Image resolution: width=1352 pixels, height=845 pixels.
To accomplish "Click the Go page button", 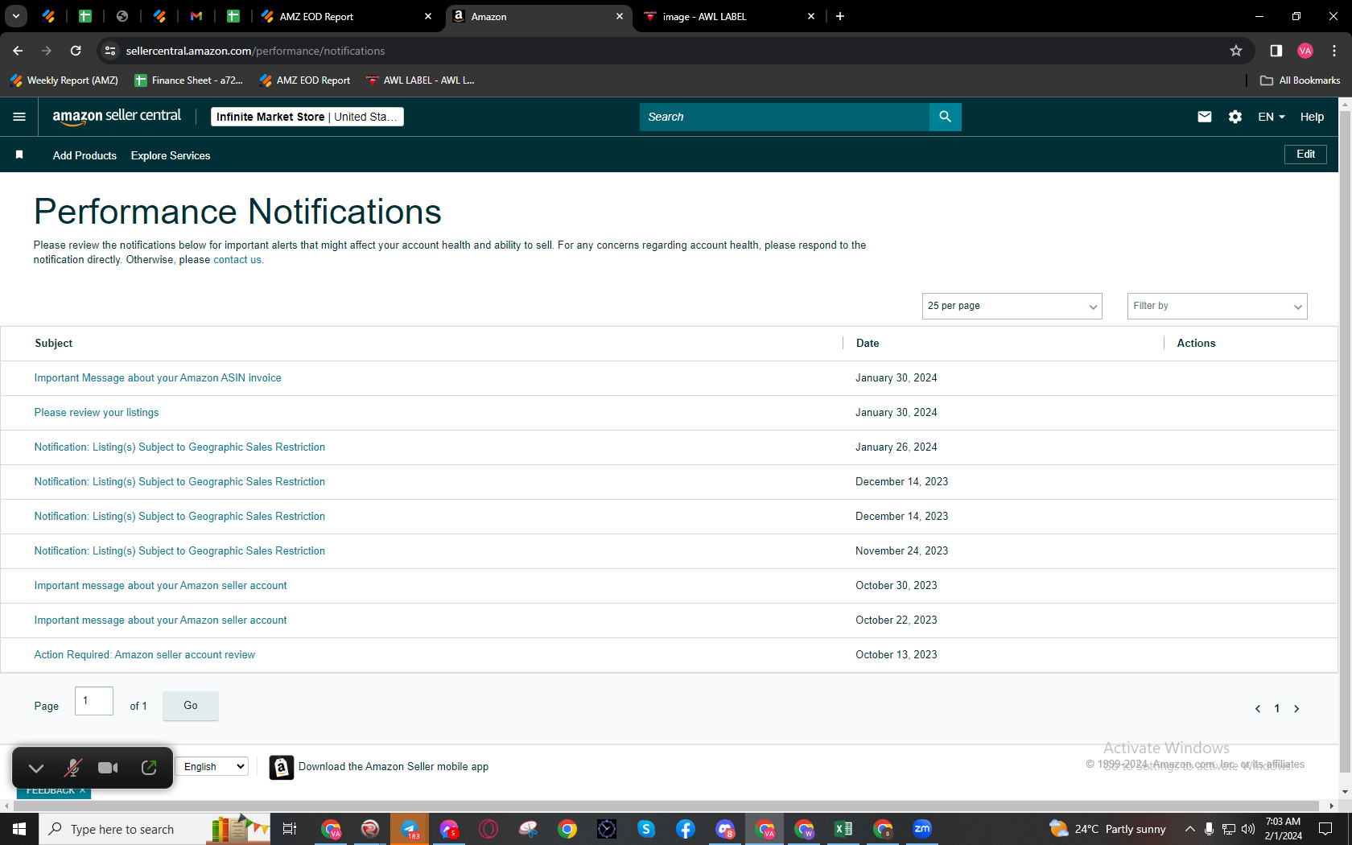I will pyautogui.click(x=191, y=706).
